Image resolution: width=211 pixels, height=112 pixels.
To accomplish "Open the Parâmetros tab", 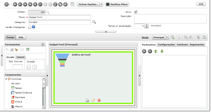I will (x=149, y=45).
